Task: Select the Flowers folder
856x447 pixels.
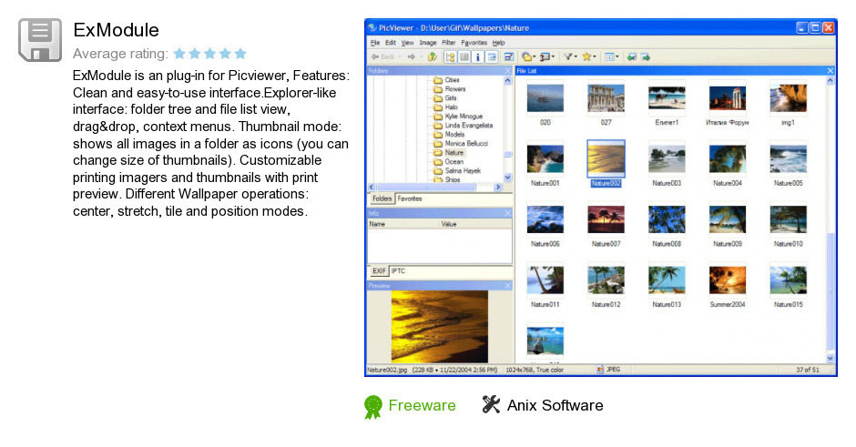Action: 449,89
